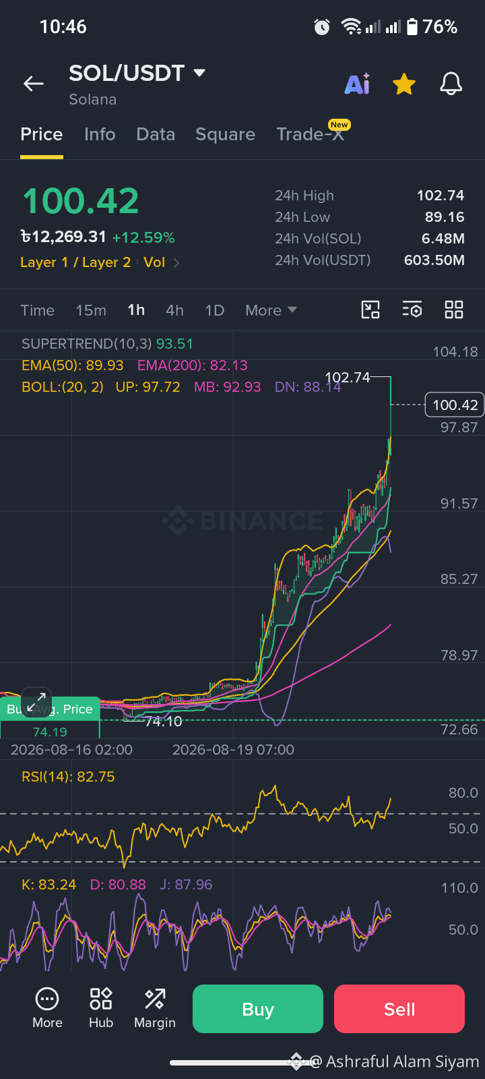Select the 15m chart interval

coord(91,310)
